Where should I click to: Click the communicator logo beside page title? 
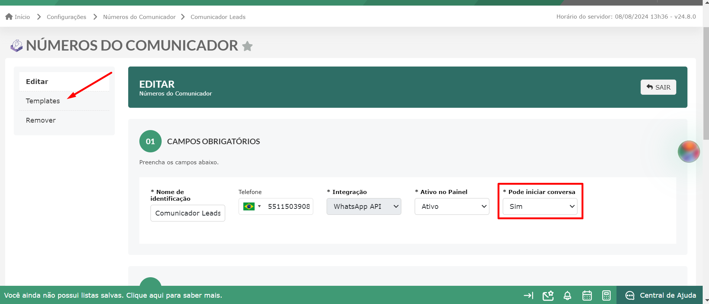[16, 46]
